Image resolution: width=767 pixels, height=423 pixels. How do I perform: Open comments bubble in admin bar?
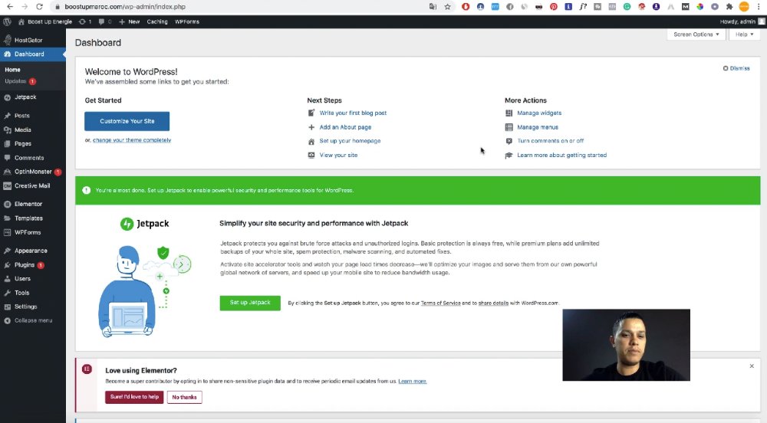[104, 21]
